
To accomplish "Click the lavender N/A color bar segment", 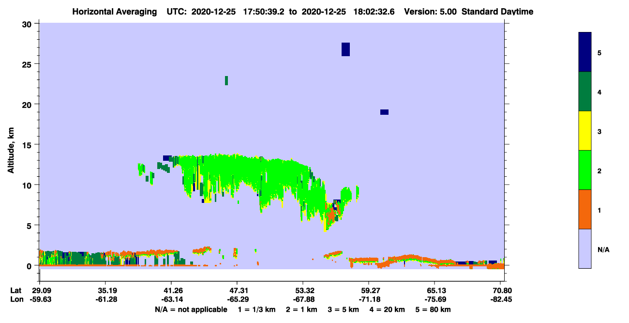I will tap(585, 248).
